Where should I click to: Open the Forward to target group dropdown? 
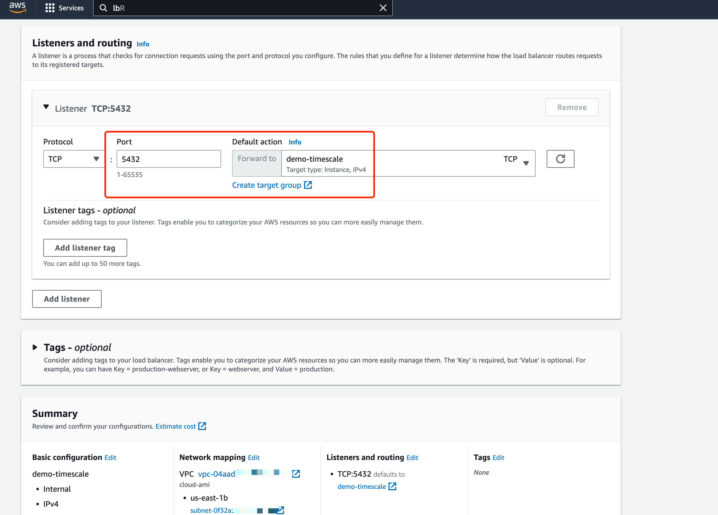click(x=526, y=163)
